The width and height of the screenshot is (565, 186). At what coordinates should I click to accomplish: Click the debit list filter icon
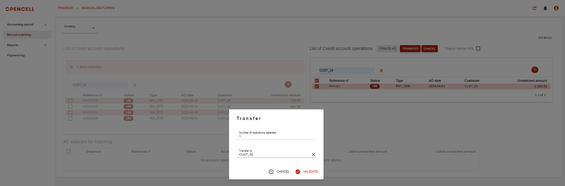pos(288,85)
